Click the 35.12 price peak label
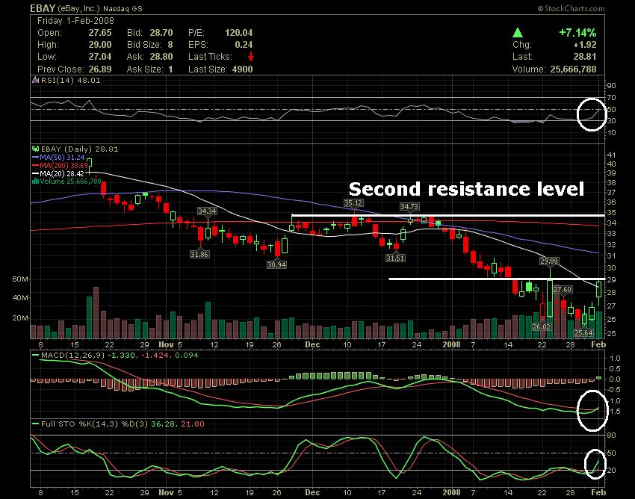 (353, 202)
